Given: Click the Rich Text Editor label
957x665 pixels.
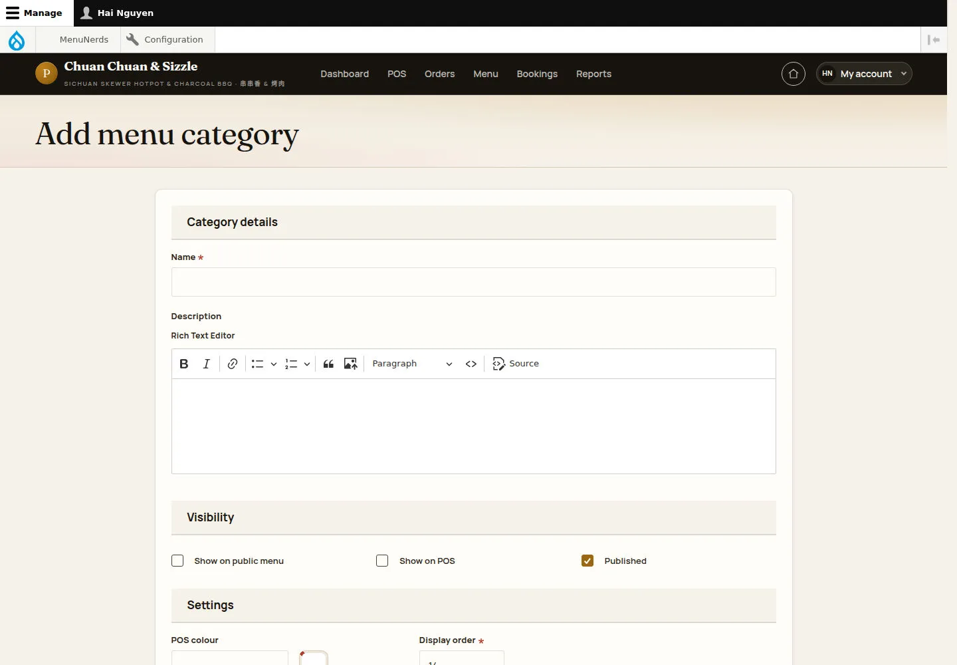Looking at the screenshot, I should (203, 336).
